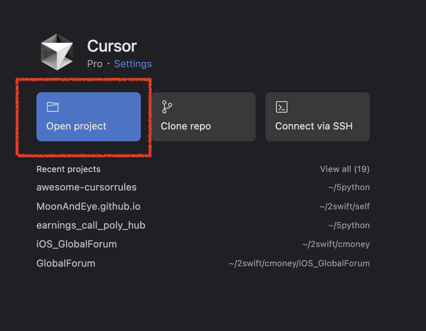This screenshot has width=426, height=331.
Task: Click View all (19) recent projects
Action: click(344, 169)
